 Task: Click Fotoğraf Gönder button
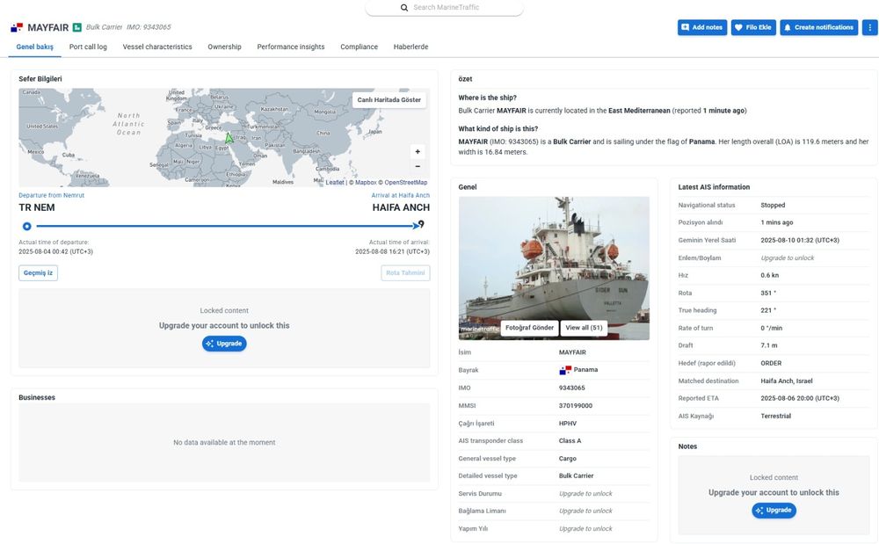click(x=529, y=328)
